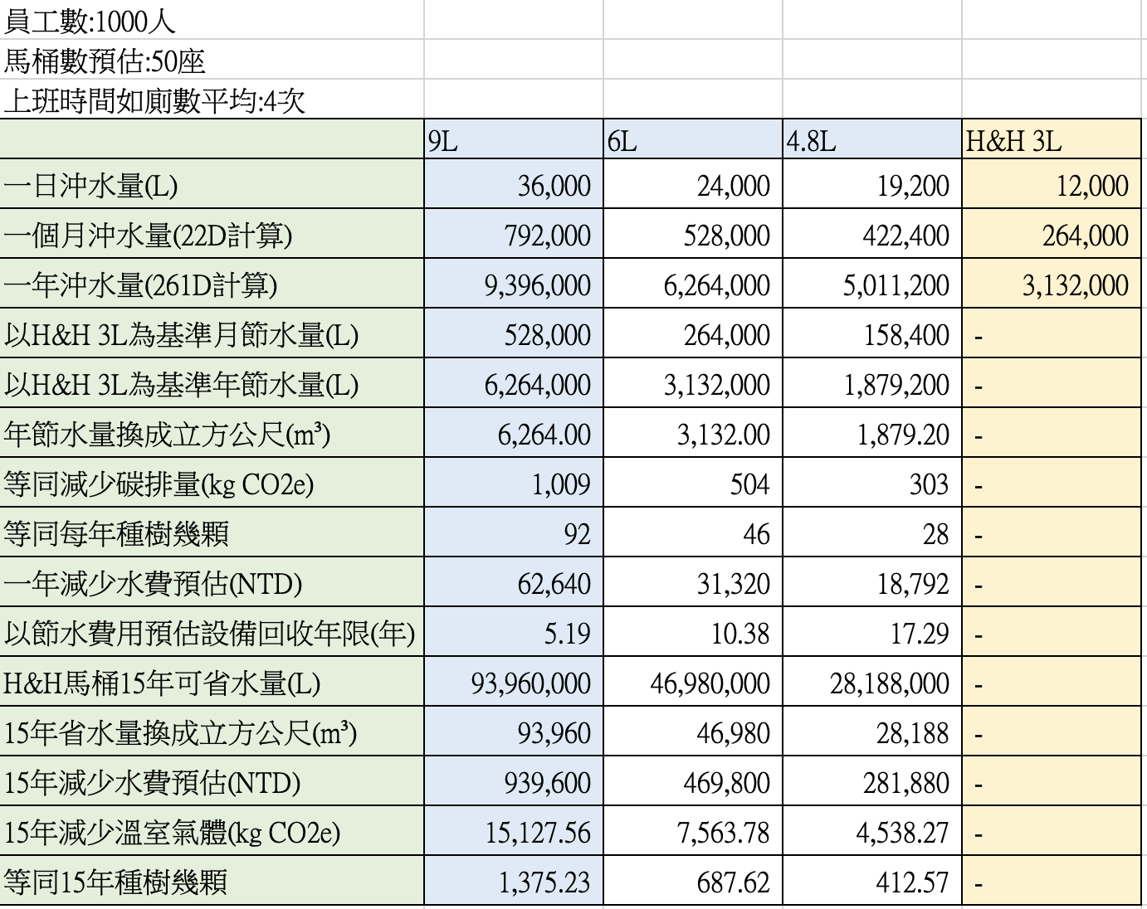Select the cell with value 7,563.78
Image resolution: width=1147 pixels, height=909 pixels.
[x=693, y=831]
